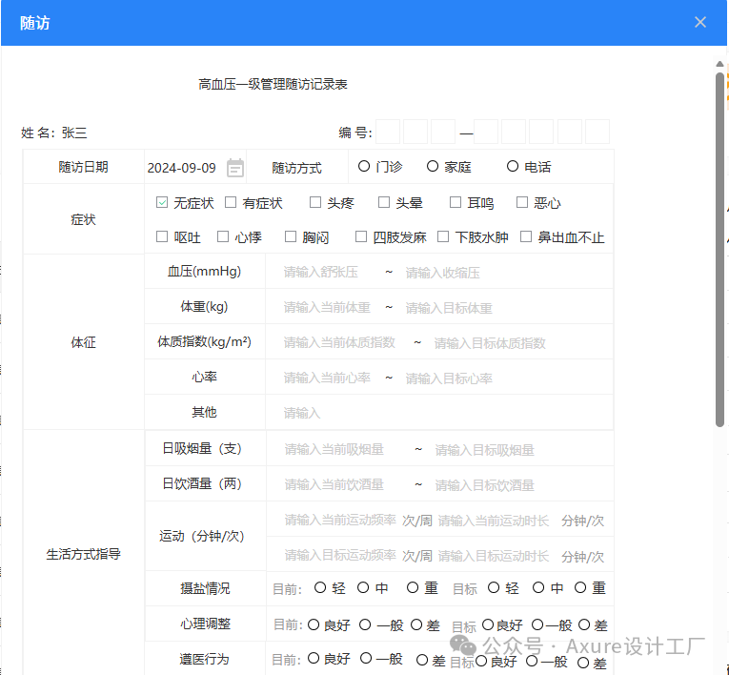The height and width of the screenshot is (675, 729).
Task: Check the 恶心 symptom checkbox
Action: 522,202
